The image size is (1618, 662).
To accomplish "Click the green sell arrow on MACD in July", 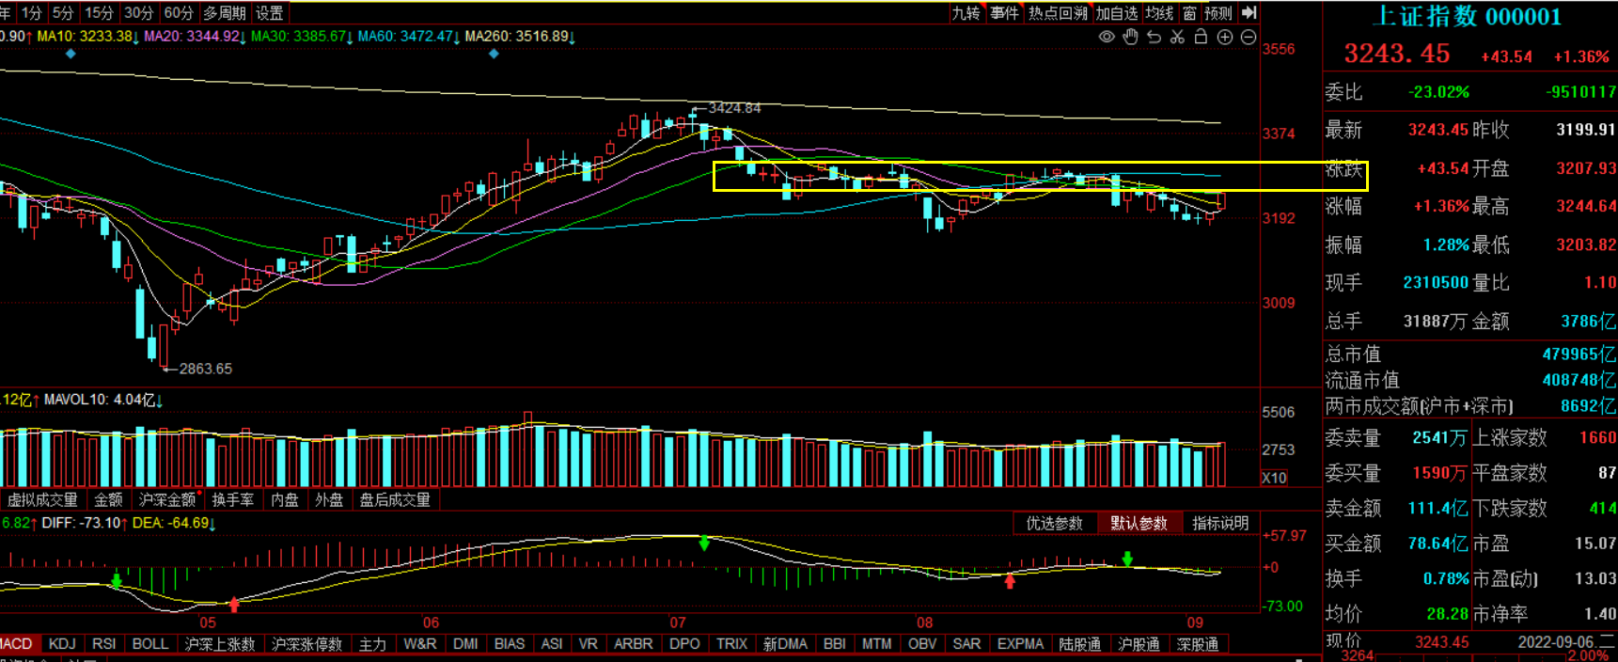I will click(704, 544).
